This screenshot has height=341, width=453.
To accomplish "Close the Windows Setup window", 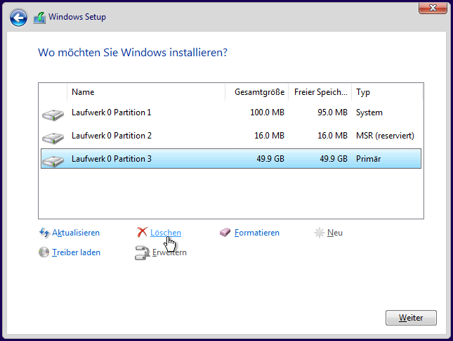I will coord(433,8).
